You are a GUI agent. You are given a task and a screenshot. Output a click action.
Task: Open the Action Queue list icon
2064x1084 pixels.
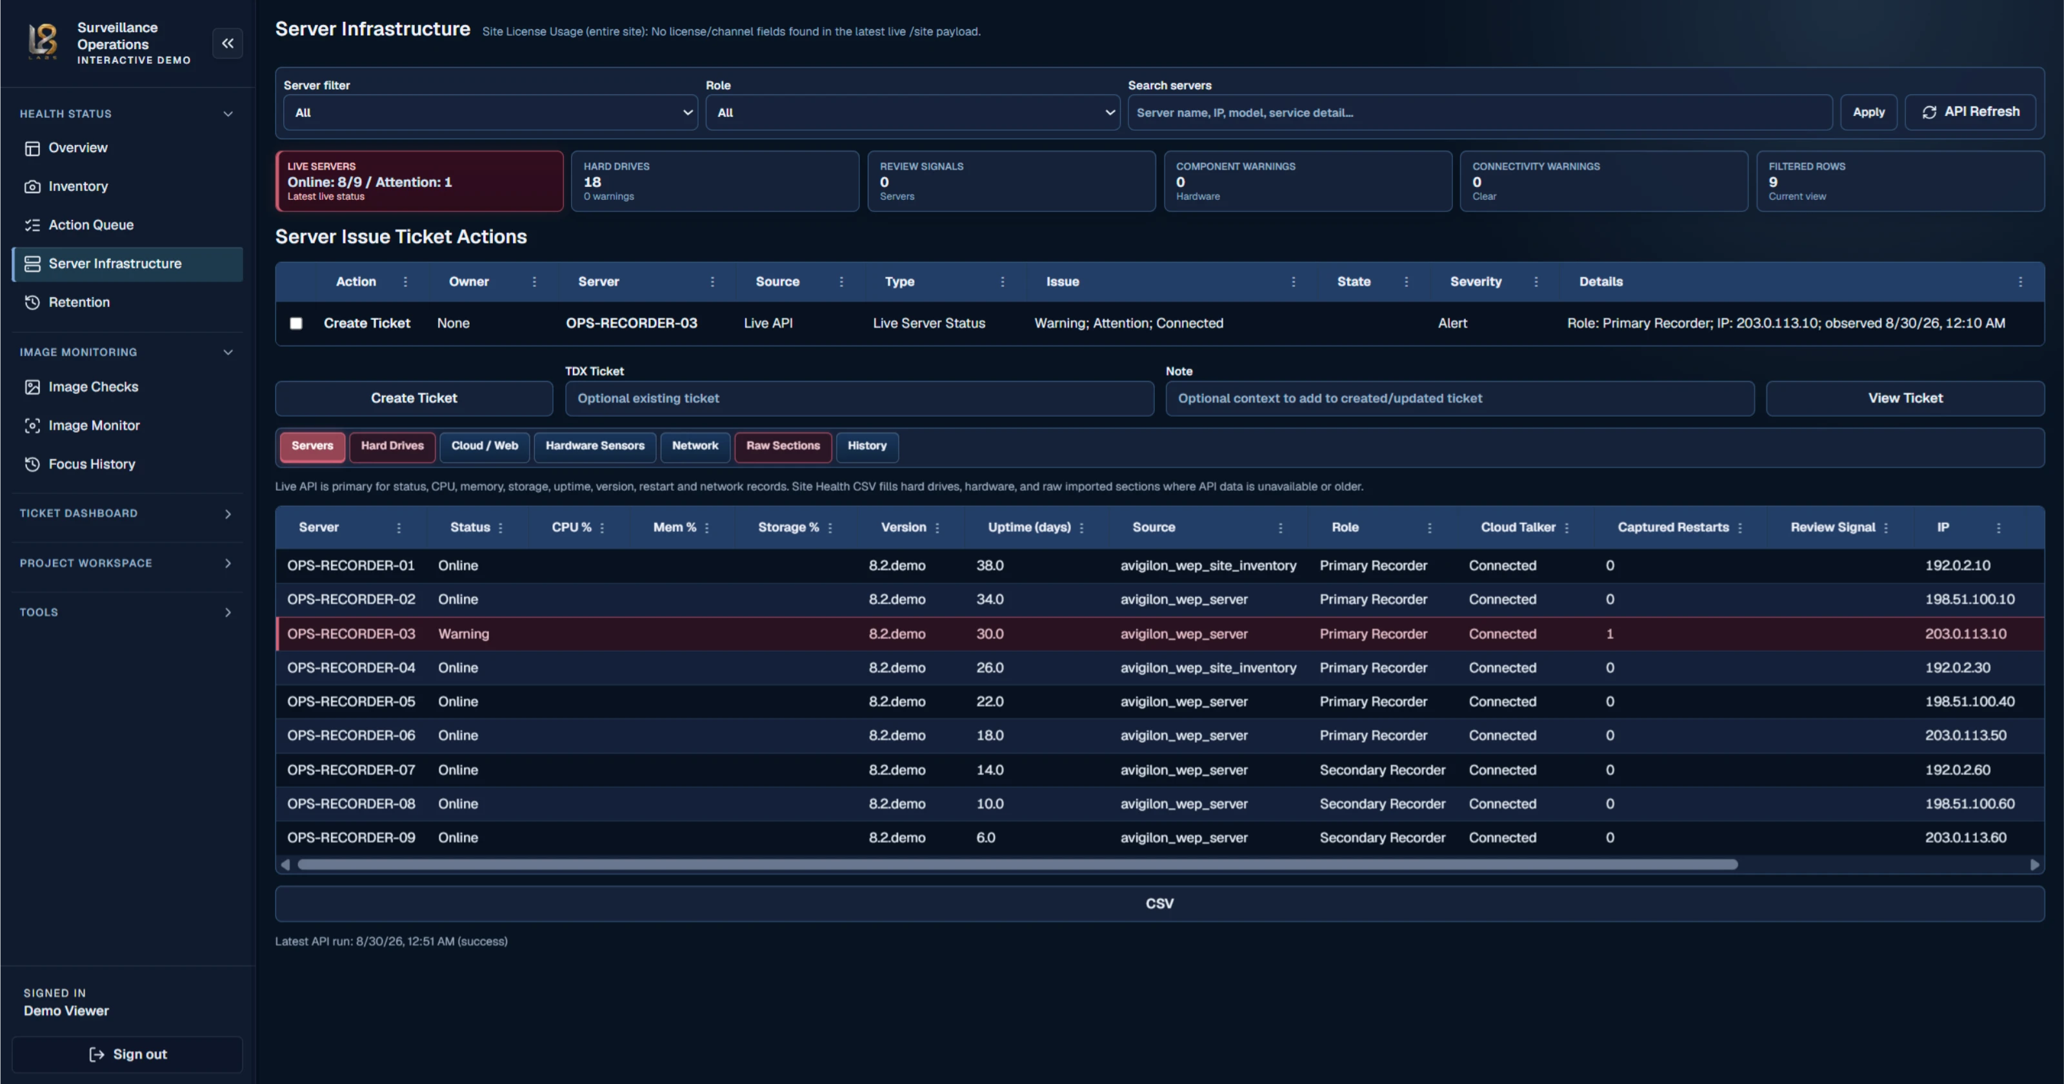(x=32, y=225)
